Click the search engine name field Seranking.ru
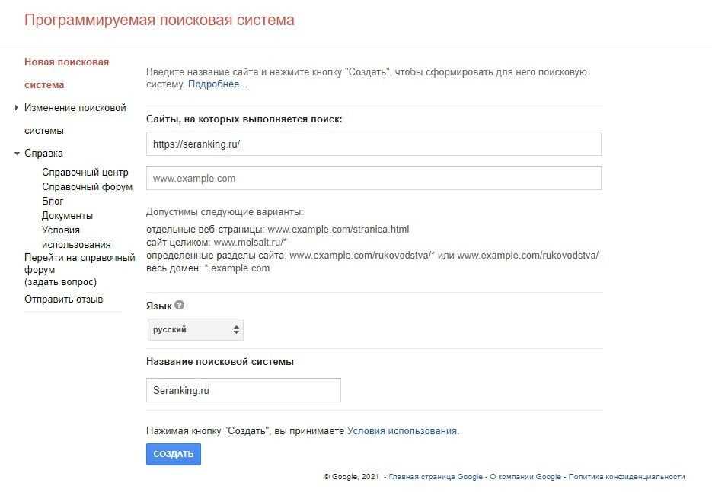Viewport: 712px width, 492px height. pos(243,390)
